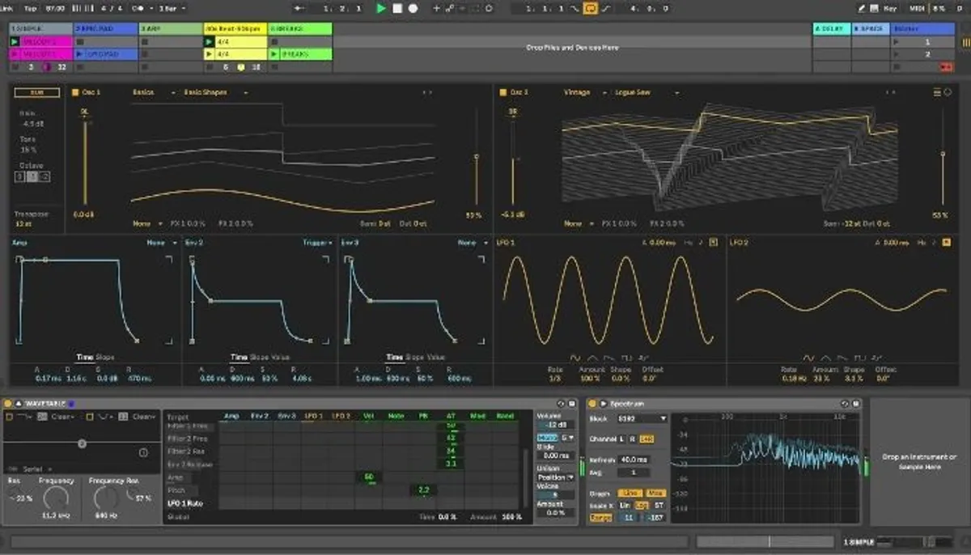
Task: Click the Link button
Action: [9, 6]
